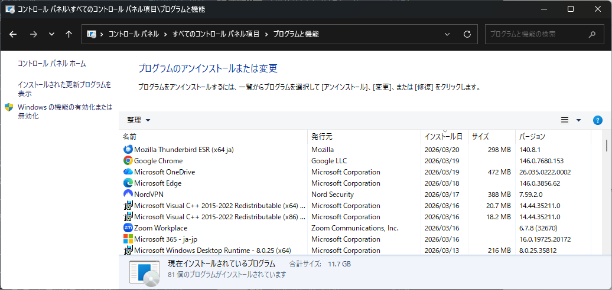Open help with the blue question mark

(597, 120)
